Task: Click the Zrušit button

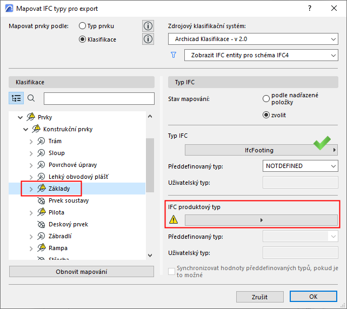Action: click(259, 297)
